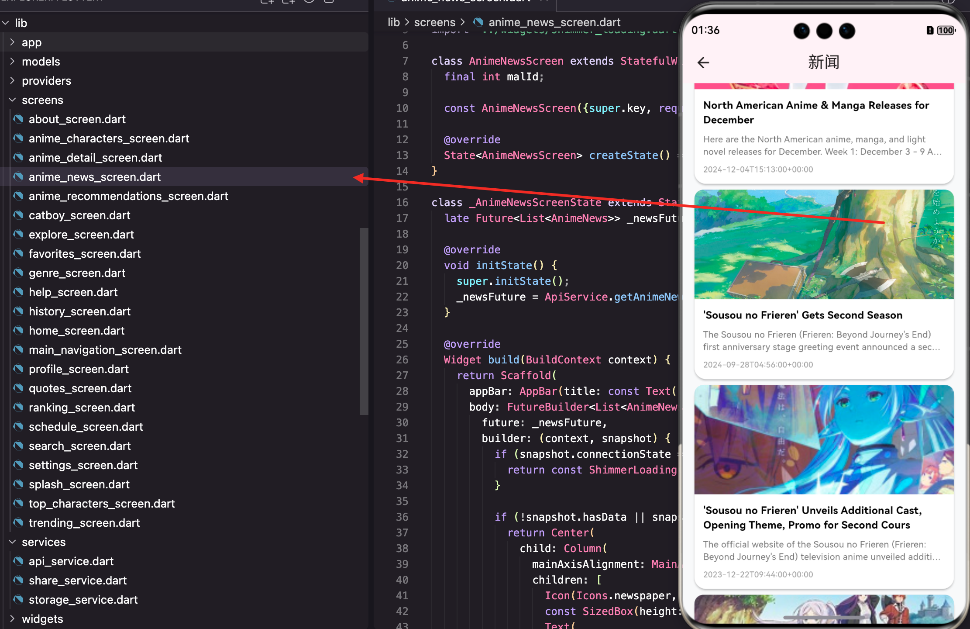The width and height of the screenshot is (970, 629).
Task: Tap the back arrow in the news app bar
Action: pos(703,63)
